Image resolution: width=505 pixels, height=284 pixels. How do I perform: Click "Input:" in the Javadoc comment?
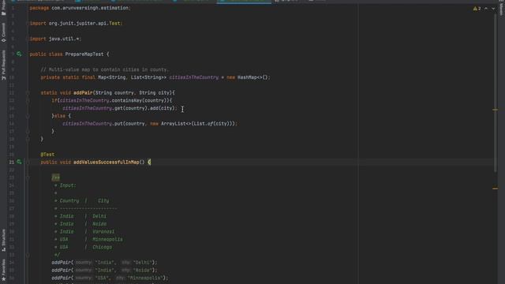[x=68, y=185]
